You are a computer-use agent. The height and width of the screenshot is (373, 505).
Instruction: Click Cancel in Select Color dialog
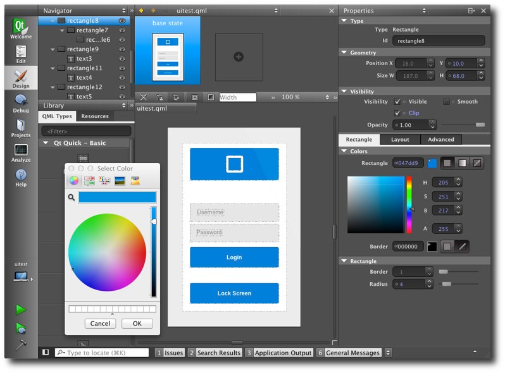[x=100, y=323]
